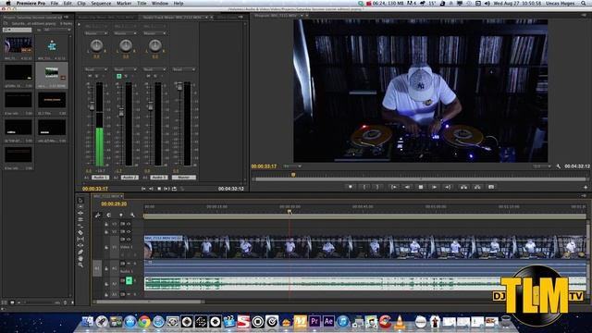Open the Window menu
The height and width of the screenshot is (333, 592).
click(x=160, y=3)
